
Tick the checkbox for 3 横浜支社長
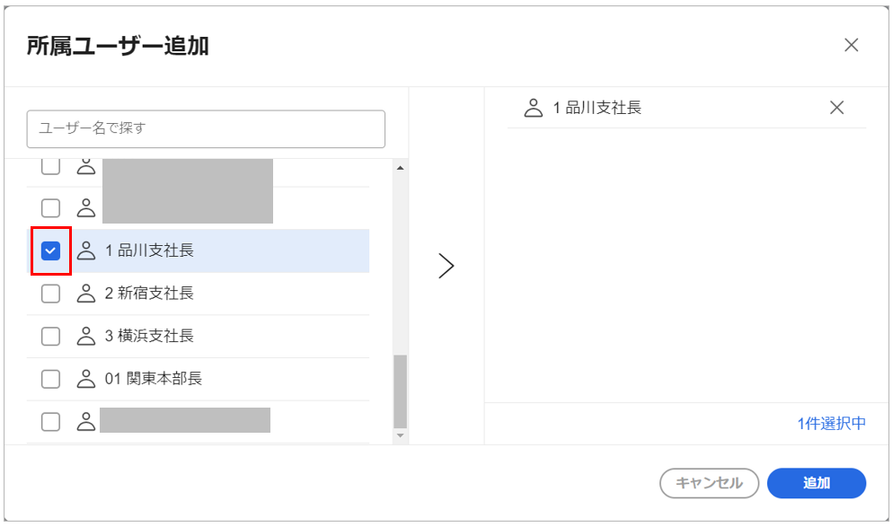50,337
